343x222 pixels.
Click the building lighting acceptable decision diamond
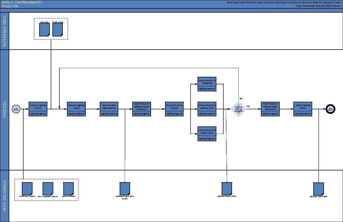click(x=238, y=109)
